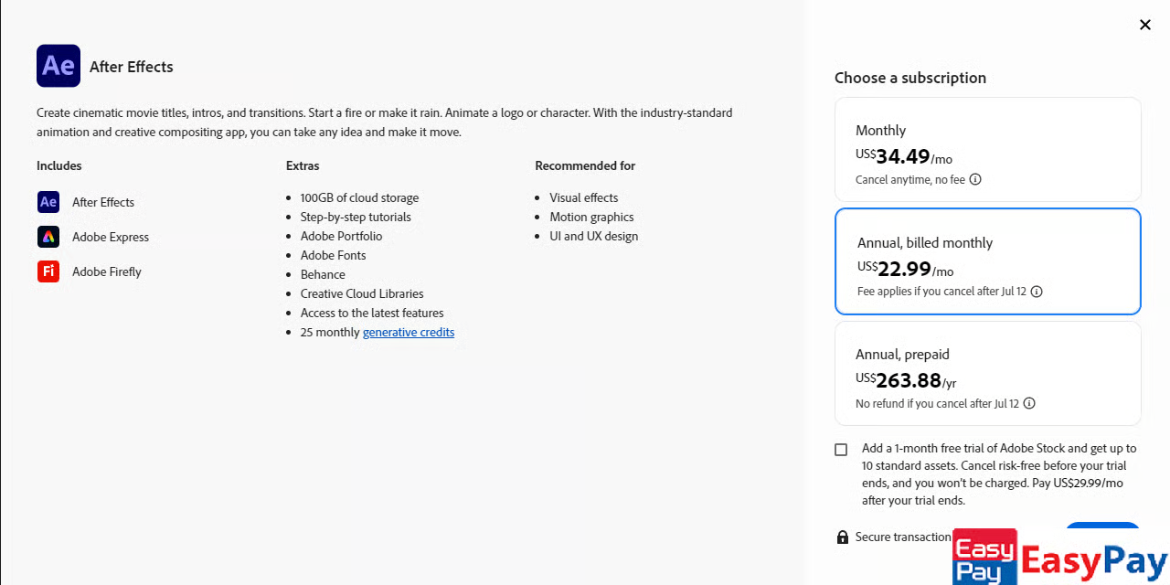This screenshot has width=1170, height=585.
Task: Click the large After Effects logo in the header
Action: [58, 66]
